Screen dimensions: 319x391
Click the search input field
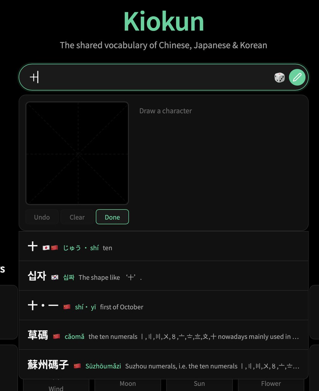(163, 77)
